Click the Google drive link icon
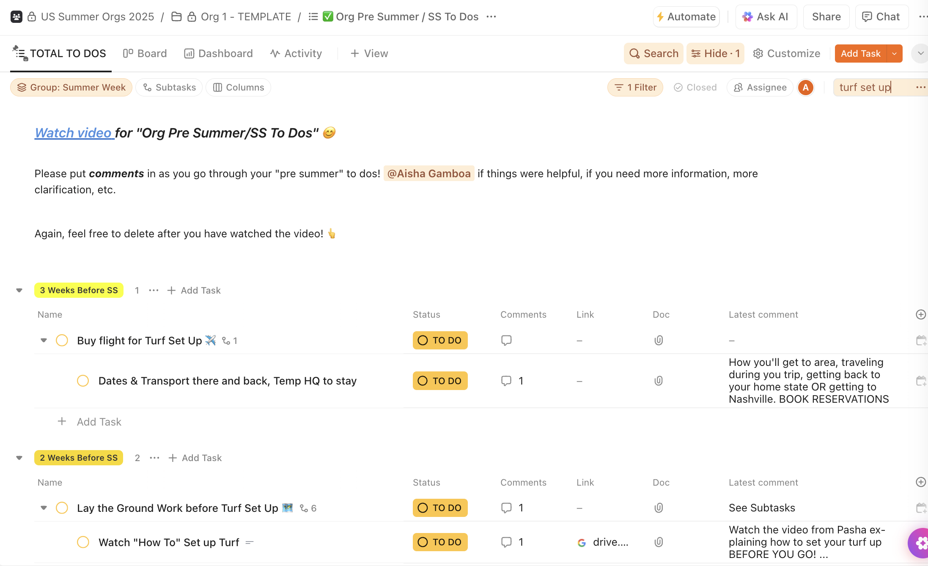Image resolution: width=928 pixels, height=566 pixels. point(582,543)
